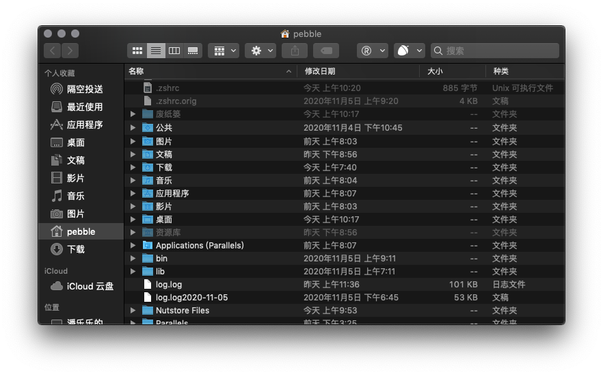The height and width of the screenshot is (375, 603).
Task: Select the .zshrc.orig file
Action: (176, 101)
